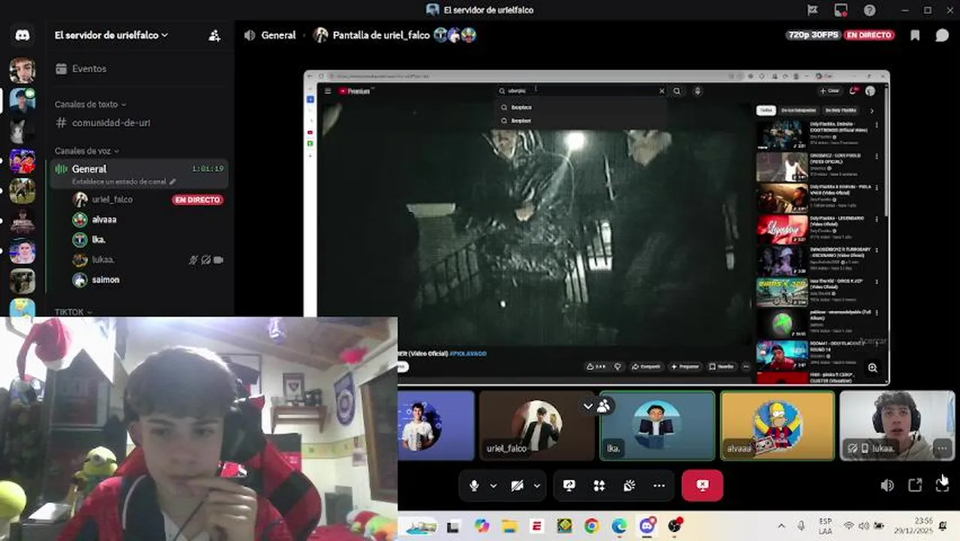This screenshot has width=960, height=541.
Task: Click the magnifier zoom icon on the stream
Action: [872, 367]
